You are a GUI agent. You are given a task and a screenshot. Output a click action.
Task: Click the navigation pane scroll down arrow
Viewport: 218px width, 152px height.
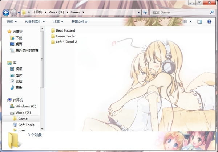click(x=42, y=129)
